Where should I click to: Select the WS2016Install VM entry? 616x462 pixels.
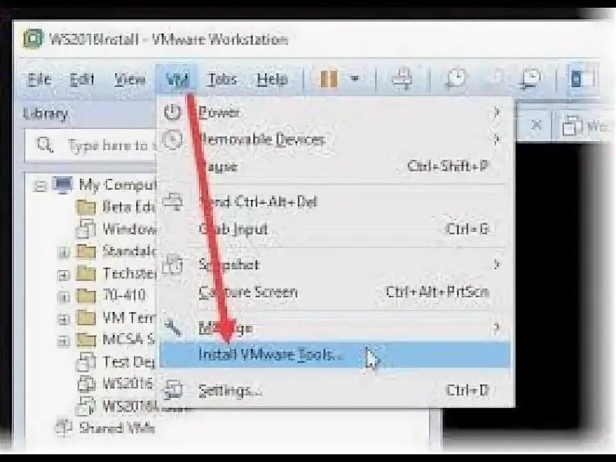(130, 406)
